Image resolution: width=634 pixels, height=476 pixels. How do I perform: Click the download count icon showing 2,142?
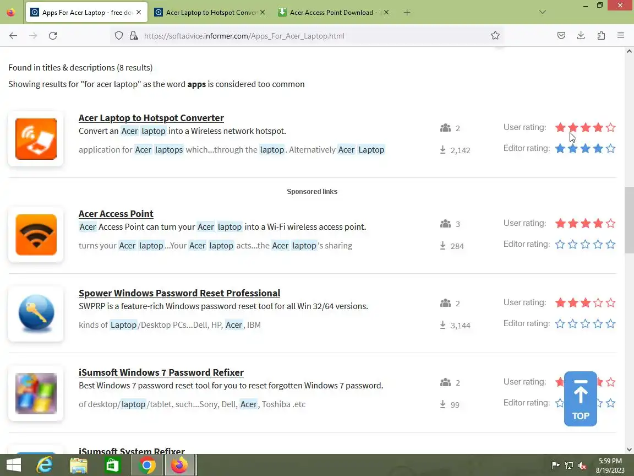(442, 150)
